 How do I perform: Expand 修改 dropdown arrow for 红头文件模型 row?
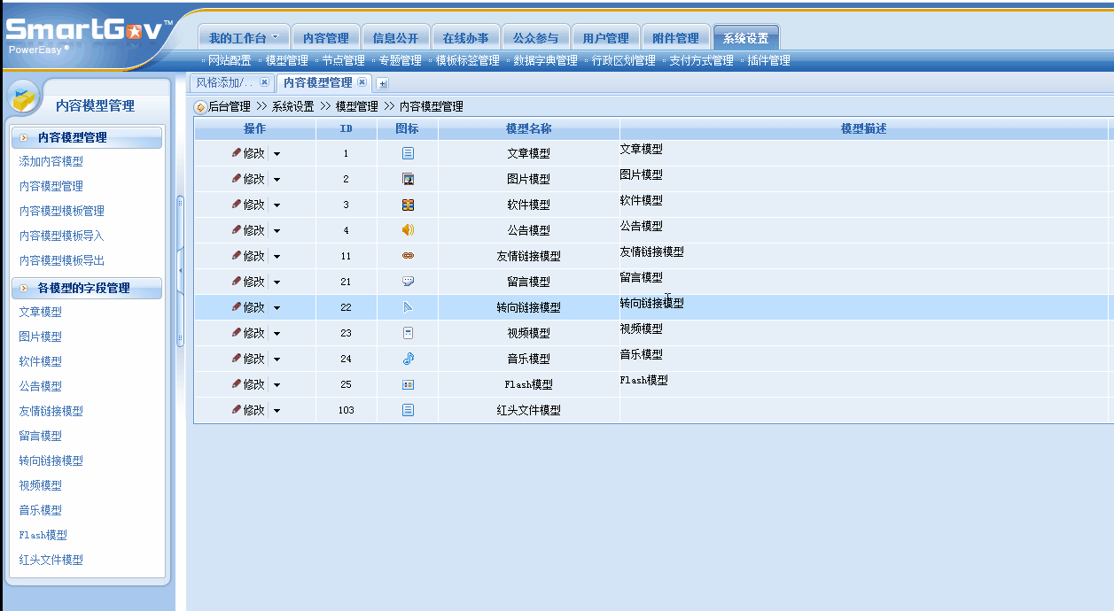277,411
